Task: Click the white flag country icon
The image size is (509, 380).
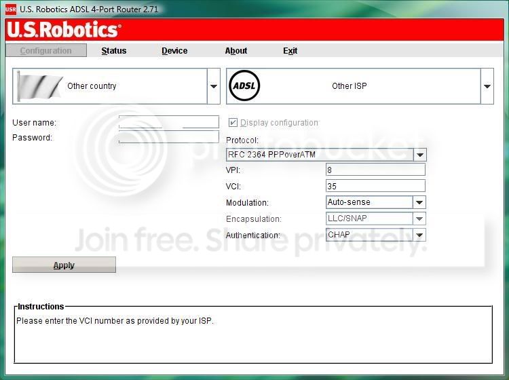Action: [39, 86]
